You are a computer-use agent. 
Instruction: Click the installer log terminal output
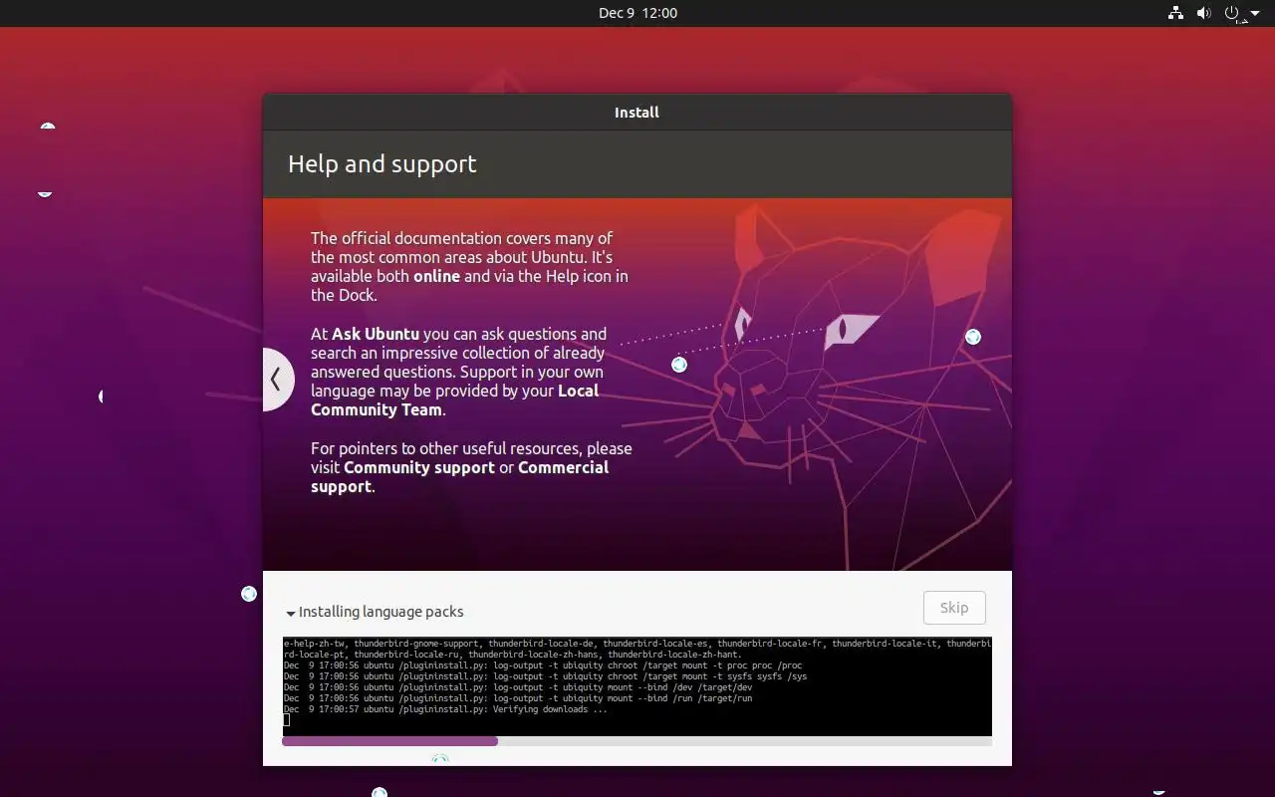point(637,685)
